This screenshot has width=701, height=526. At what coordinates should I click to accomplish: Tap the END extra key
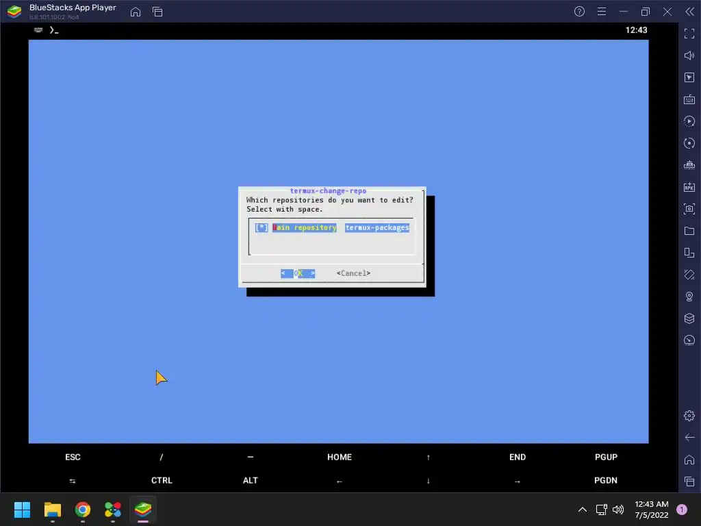518,457
